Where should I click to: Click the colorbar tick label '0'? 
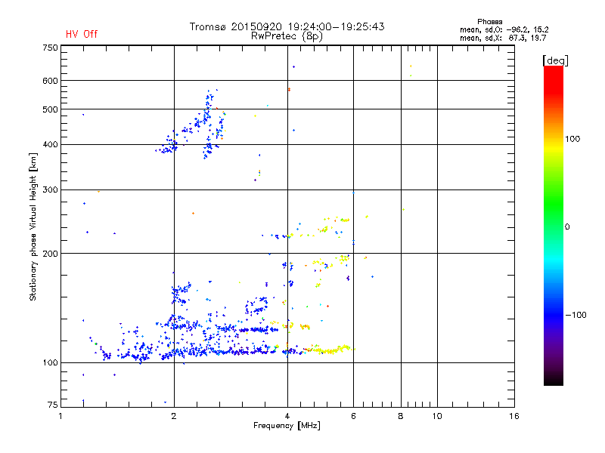[x=566, y=227]
